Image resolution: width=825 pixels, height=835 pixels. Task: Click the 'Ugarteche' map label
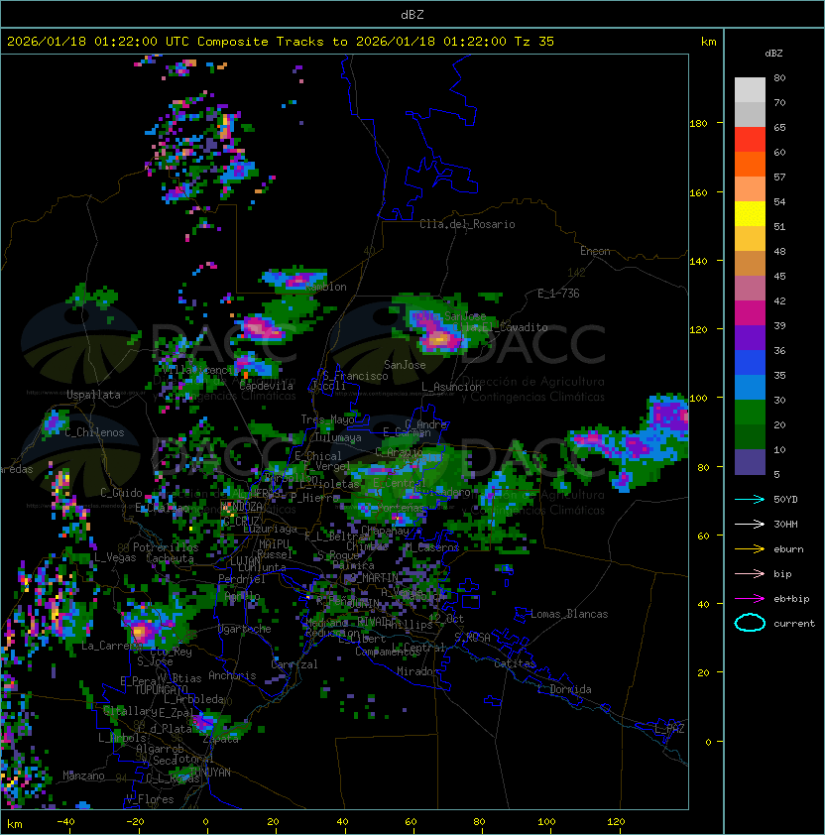245,629
